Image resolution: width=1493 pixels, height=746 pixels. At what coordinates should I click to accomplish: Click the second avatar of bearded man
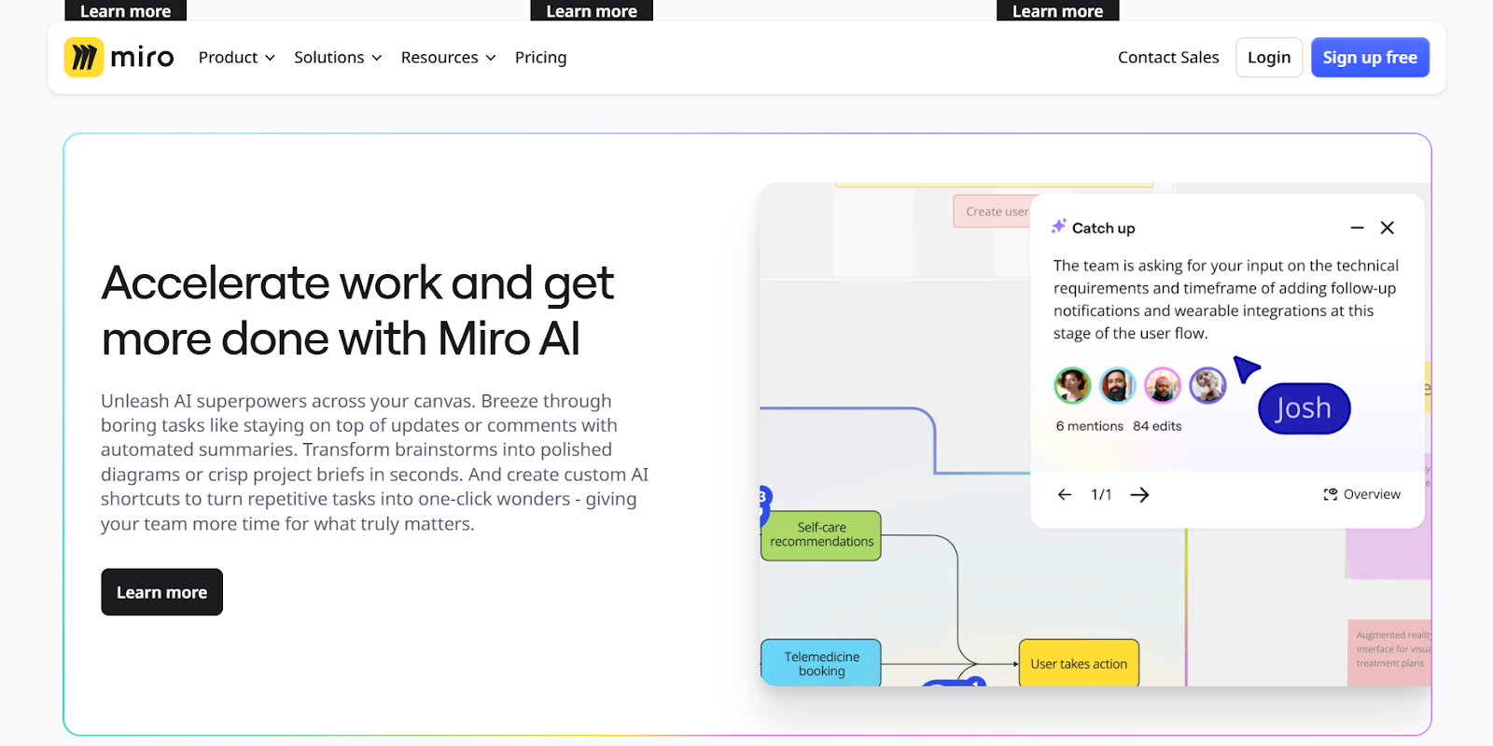tap(1117, 385)
